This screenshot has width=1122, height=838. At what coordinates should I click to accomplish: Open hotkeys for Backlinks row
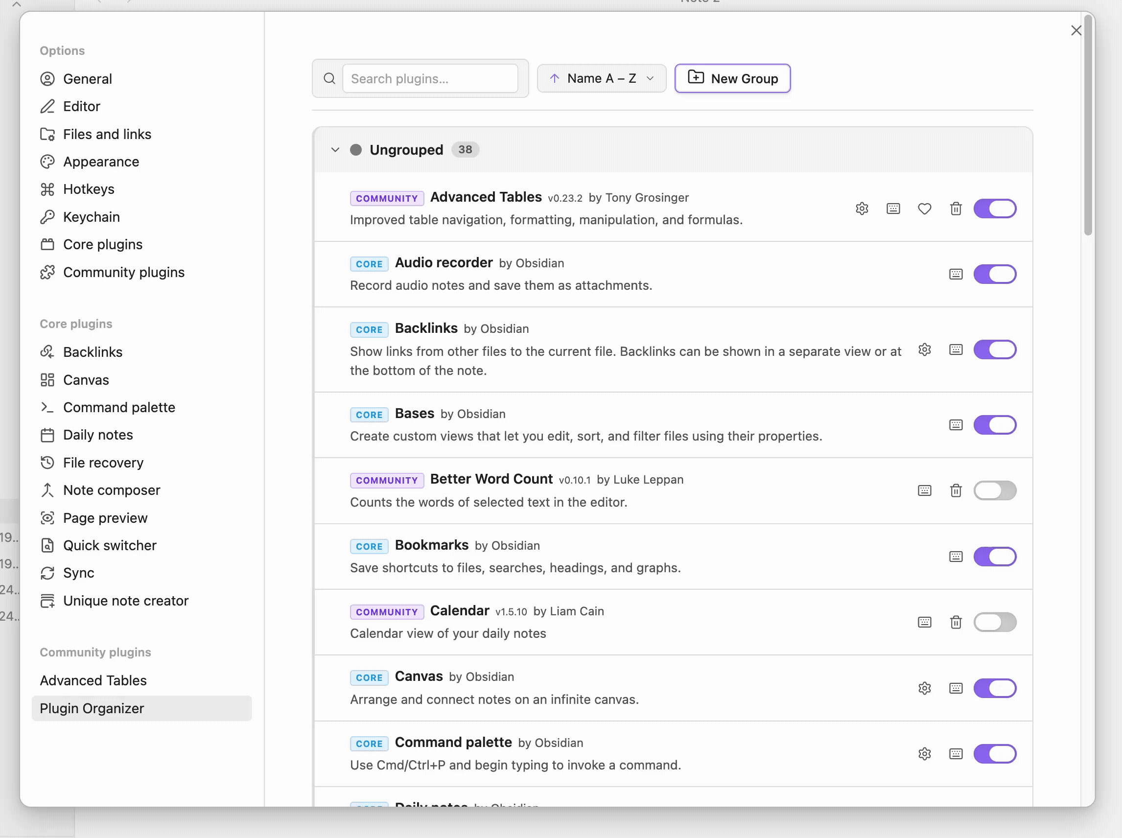[956, 349]
